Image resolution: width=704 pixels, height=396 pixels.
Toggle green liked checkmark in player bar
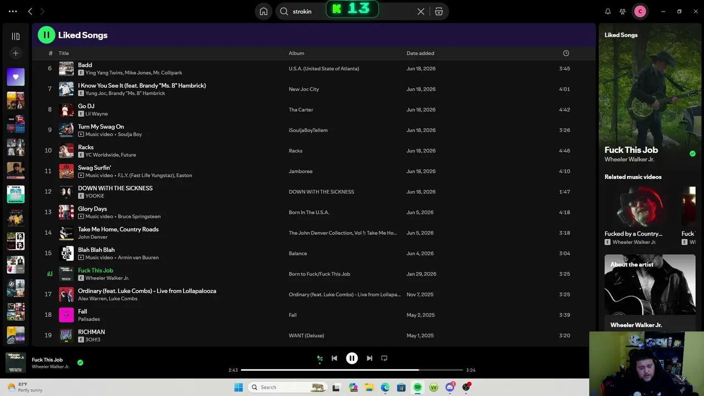coord(80,362)
